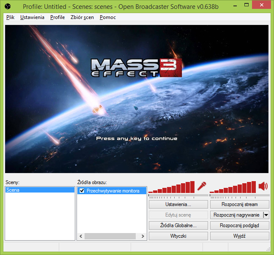Open the Zbiór scen menu
Image resolution: width=274 pixels, height=255 pixels.
tap(82, 17)
